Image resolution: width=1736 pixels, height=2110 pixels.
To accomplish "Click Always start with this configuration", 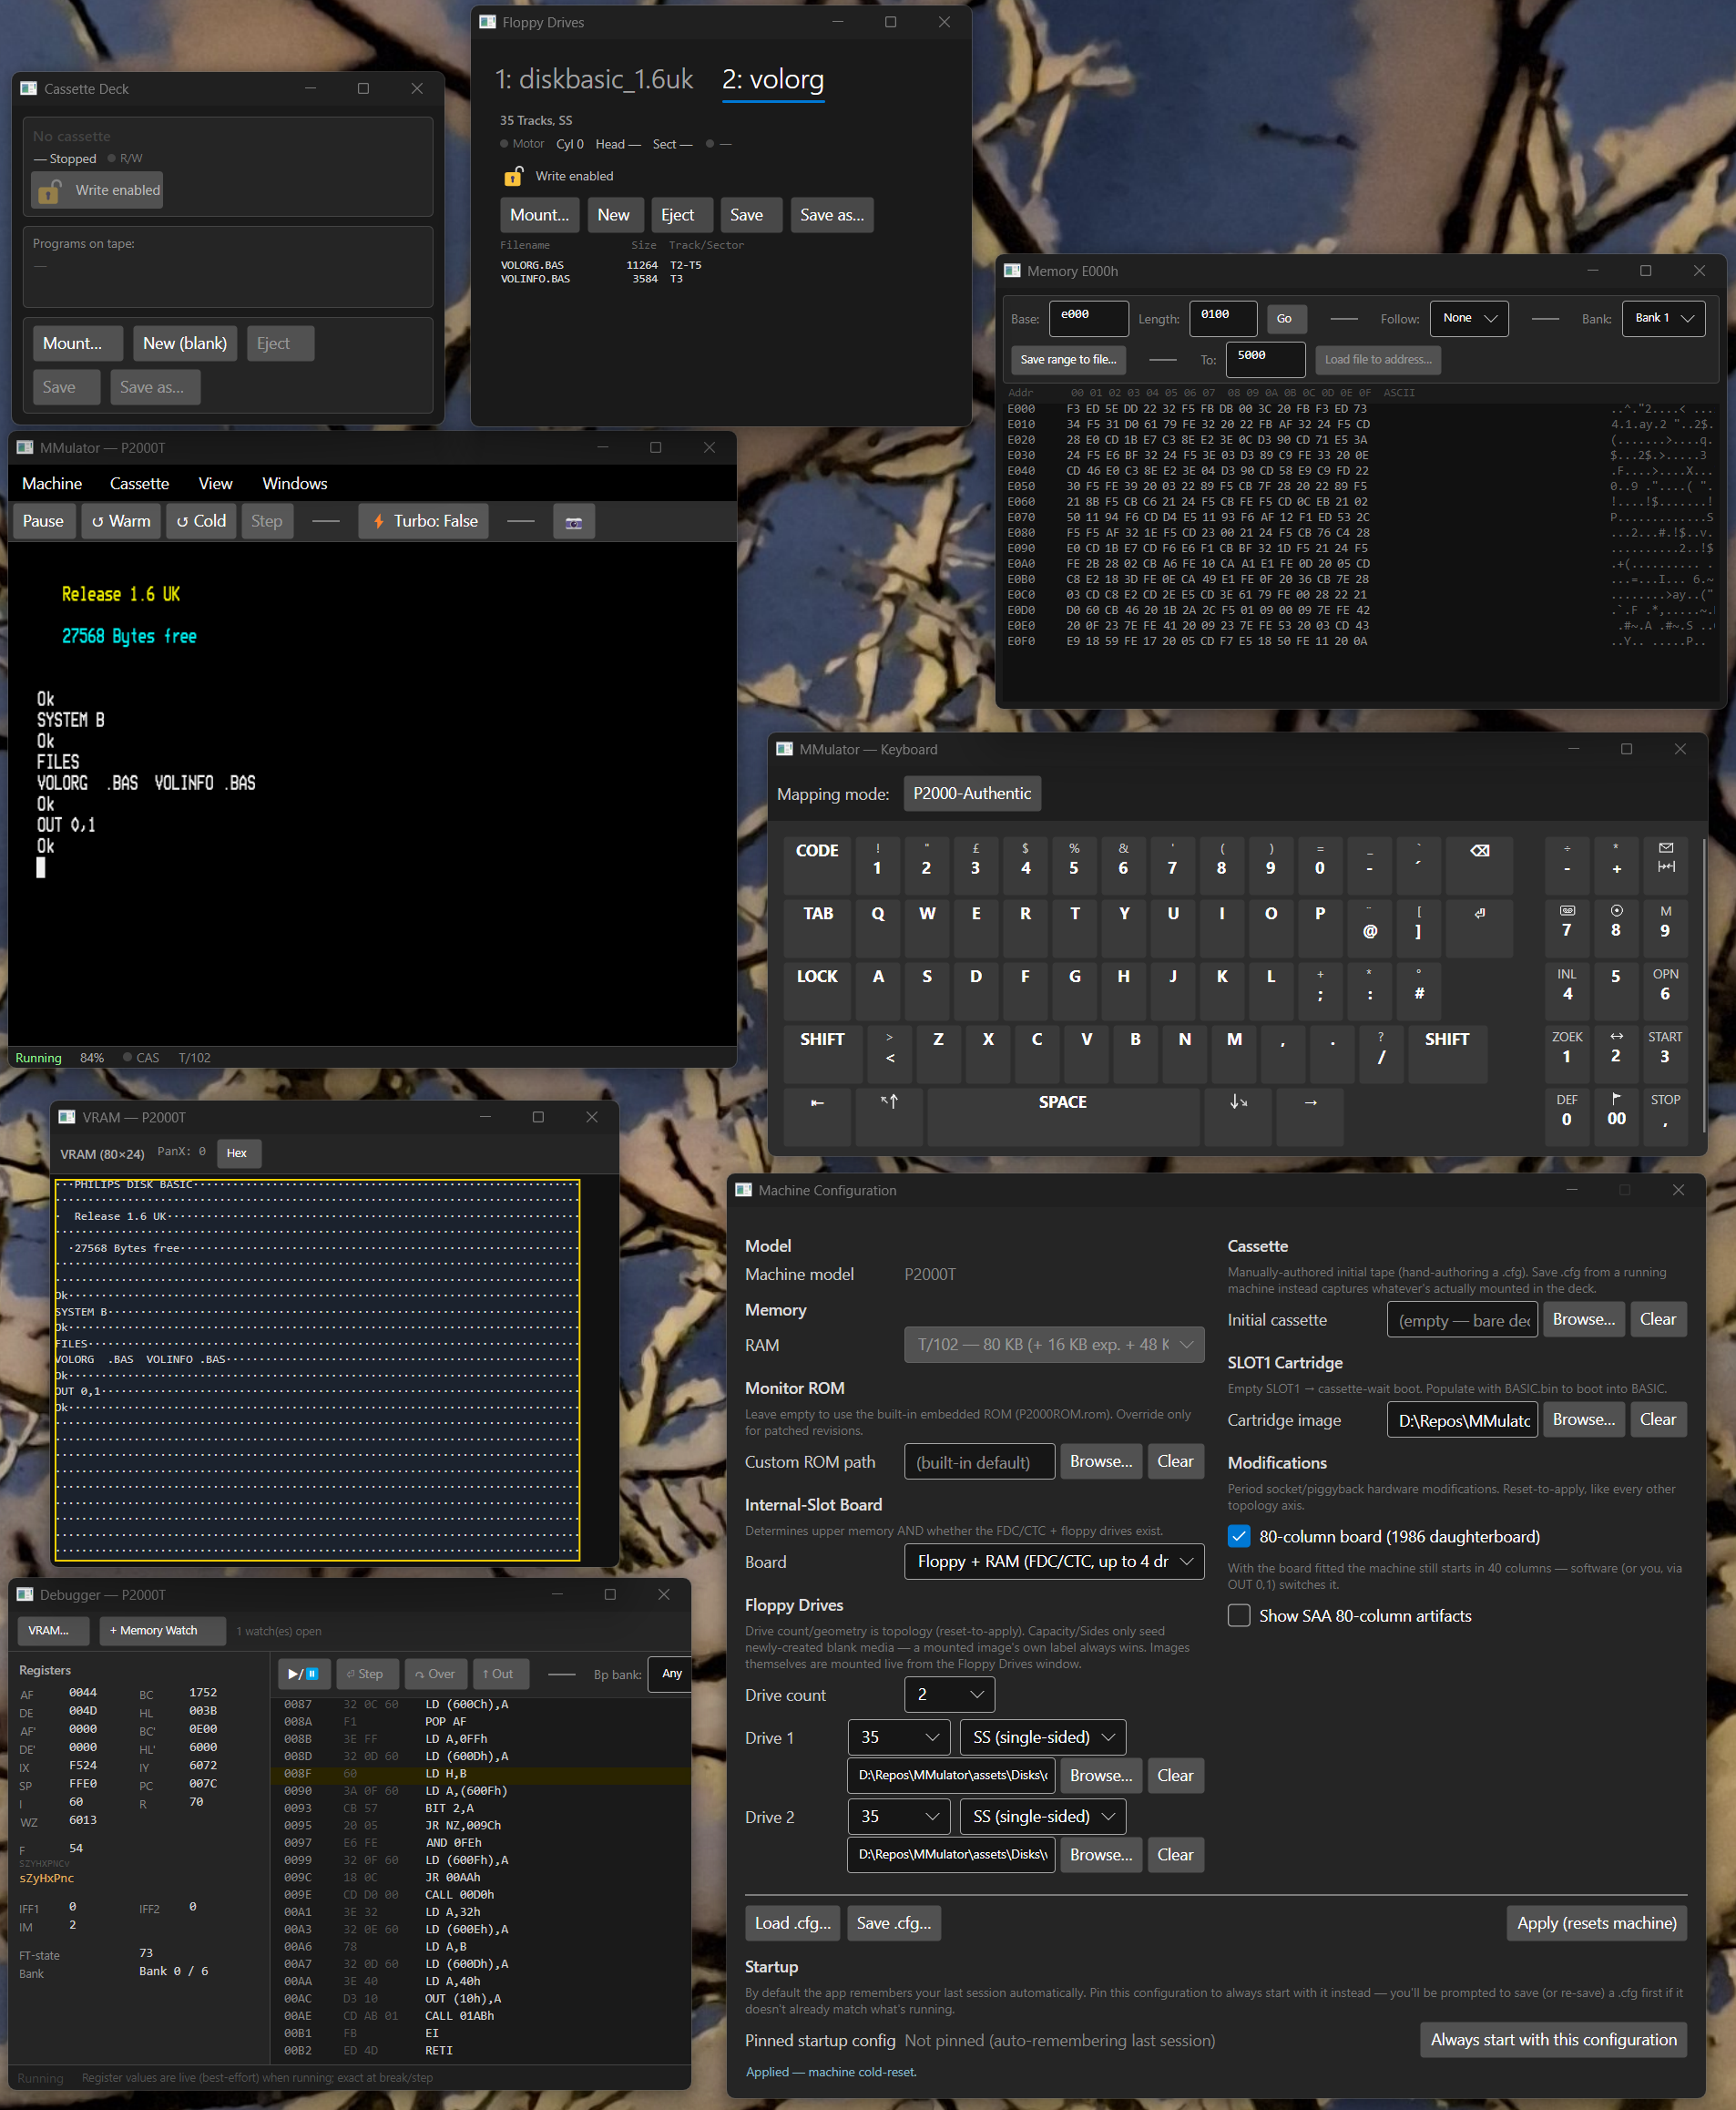I will click(x=1554, y=2040).
